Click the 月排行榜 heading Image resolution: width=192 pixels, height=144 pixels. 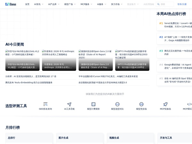pyautogui.click(x=12, y=127)
